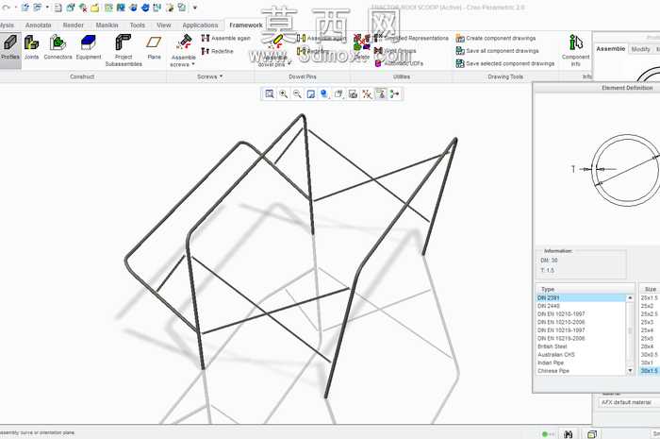Image resolution: width=660 pixels, height=439 pixels.
Task: Select DIN 2391 in Type list
Action: 581,298
